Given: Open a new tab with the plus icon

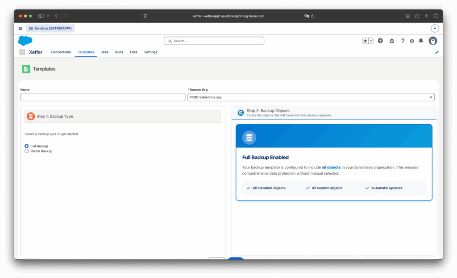Looking at the screenshot, I should pyautogui.click(x=426, y=16).
